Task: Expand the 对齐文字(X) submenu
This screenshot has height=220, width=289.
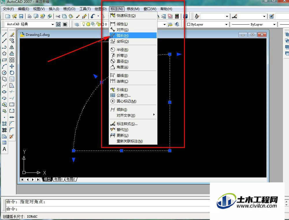Action: point(133,115)
